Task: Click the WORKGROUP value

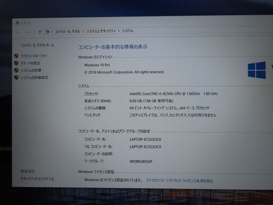Action: (x=141, y=162)
